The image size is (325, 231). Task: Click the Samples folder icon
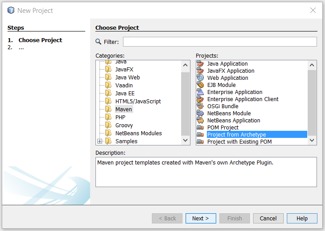[x=108, y=141]
